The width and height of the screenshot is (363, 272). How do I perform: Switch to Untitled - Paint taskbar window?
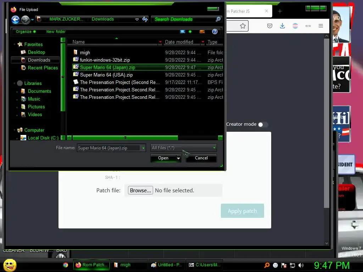pos(167,265)
